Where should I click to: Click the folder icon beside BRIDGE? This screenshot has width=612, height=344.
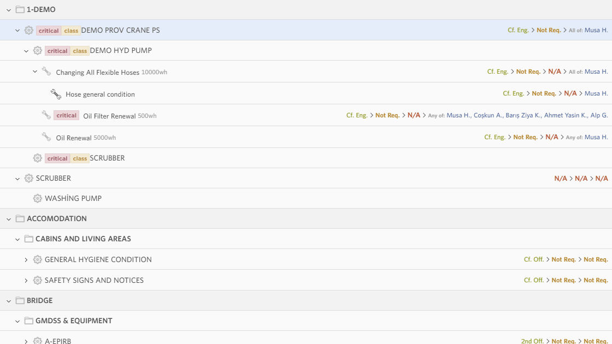pos(20,300)
